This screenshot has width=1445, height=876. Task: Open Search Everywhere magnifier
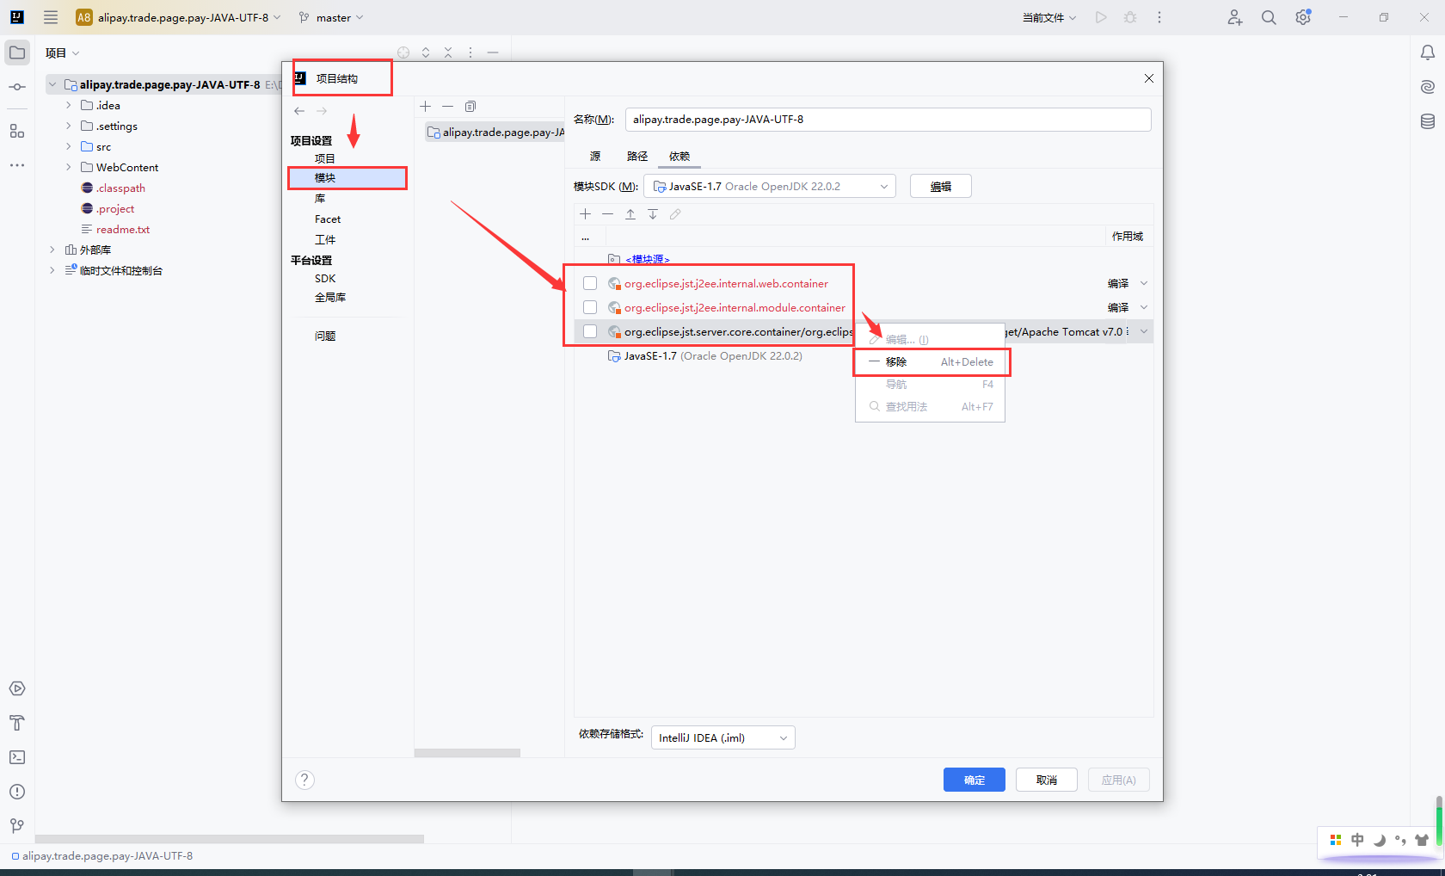(x=1269, y=17)
